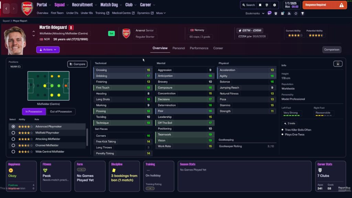Expand the Bookmarks dropdown
Viewport: 352px width, 198px height.
(x=255, y=13)
